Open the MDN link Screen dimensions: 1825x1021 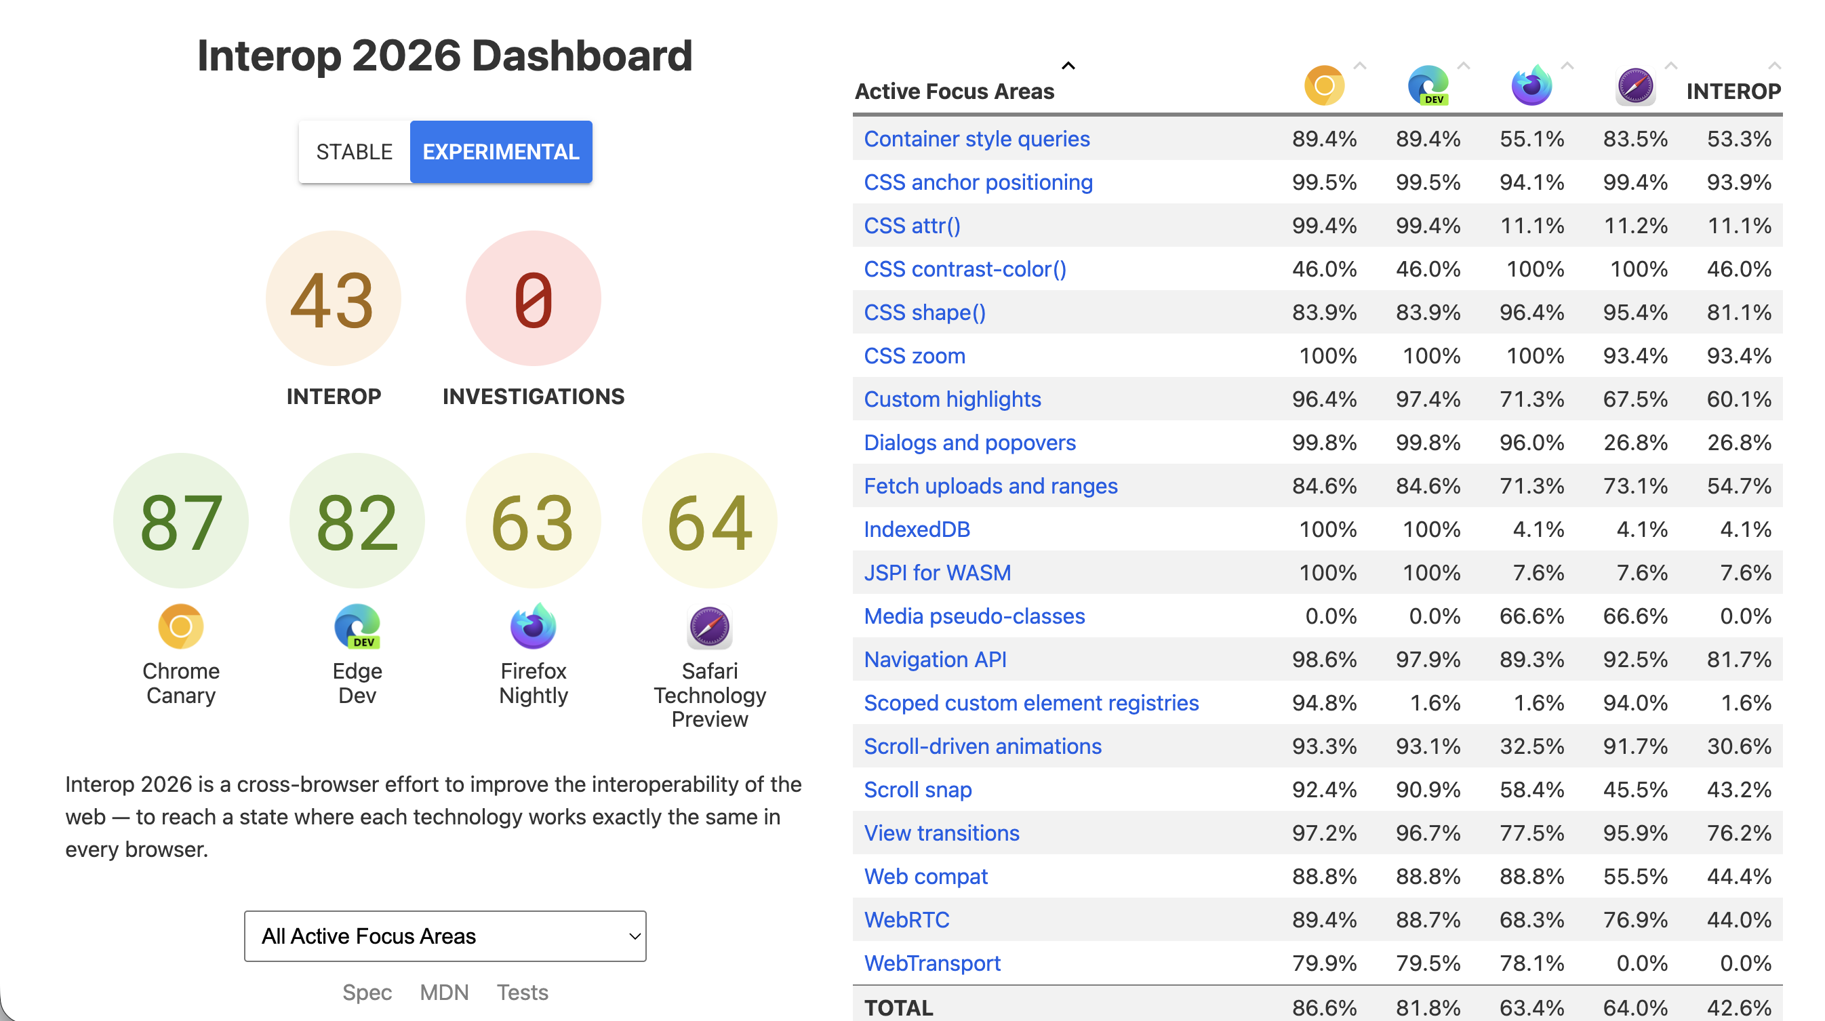click(444, 992)
